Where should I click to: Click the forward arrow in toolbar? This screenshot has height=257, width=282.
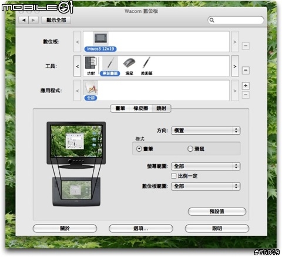click(x=33, y=20)
